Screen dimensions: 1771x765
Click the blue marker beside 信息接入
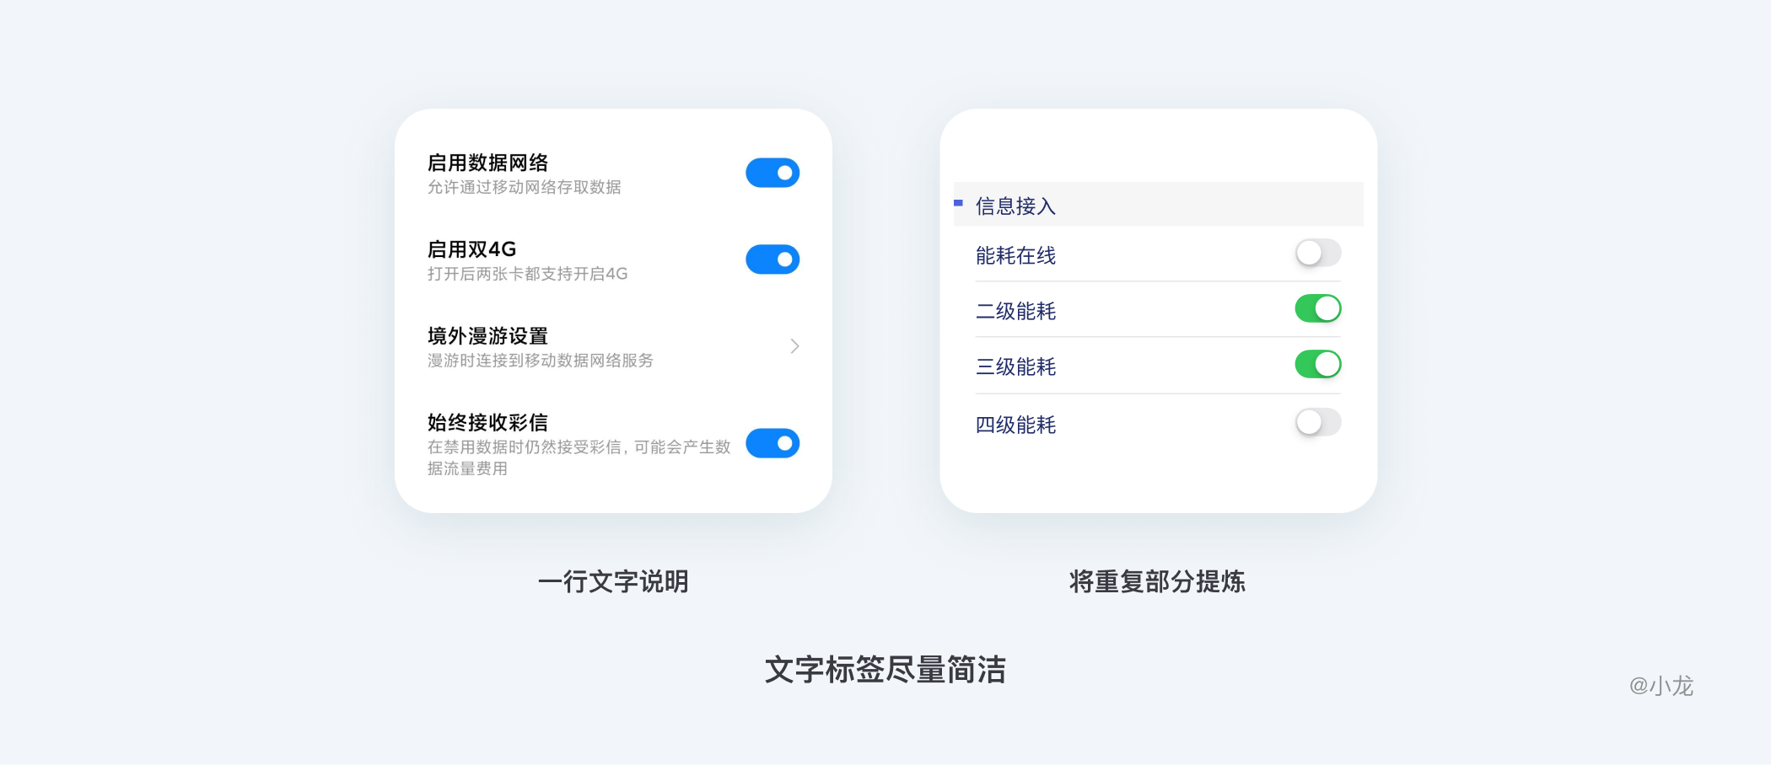[x=958, y=203]
